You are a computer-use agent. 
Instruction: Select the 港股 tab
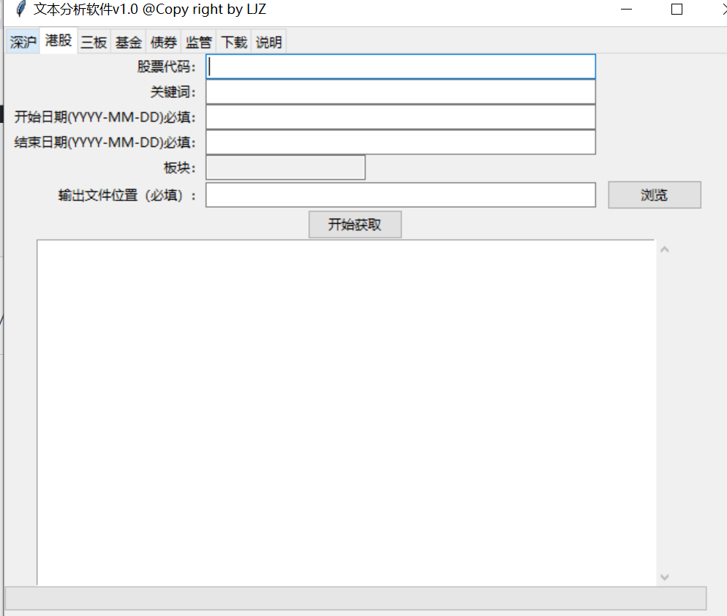tap(58, 42)
